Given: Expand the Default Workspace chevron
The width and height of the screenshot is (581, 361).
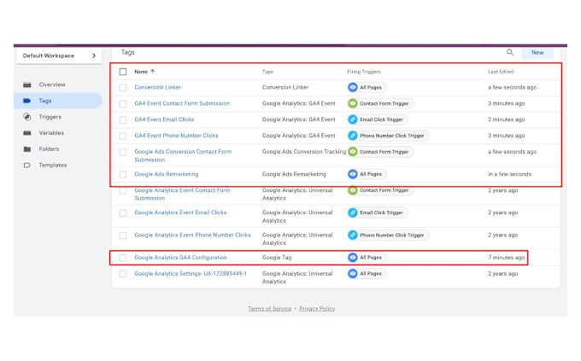Looking at the screenshot, I should coord(94,55).
